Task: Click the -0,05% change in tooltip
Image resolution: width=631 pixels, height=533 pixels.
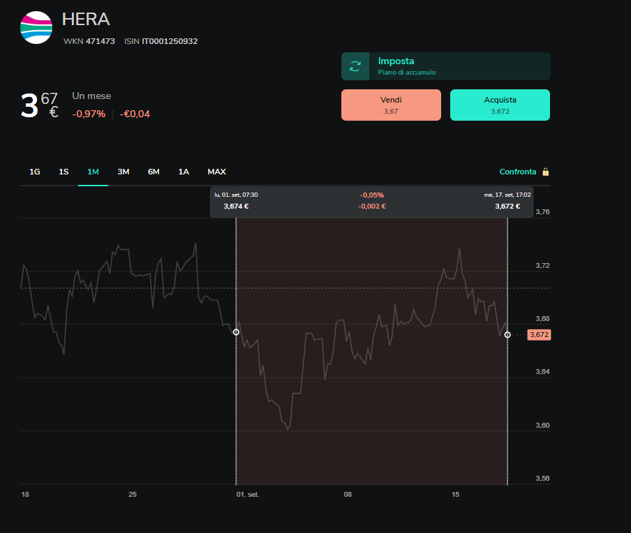Action: (x=372, y=195)
